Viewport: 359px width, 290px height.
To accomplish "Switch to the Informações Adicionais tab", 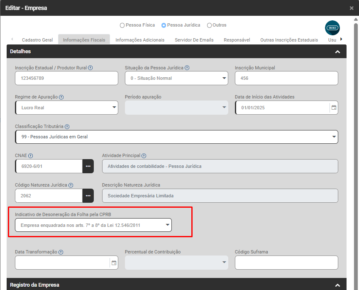I will click(x=140, y=40).
